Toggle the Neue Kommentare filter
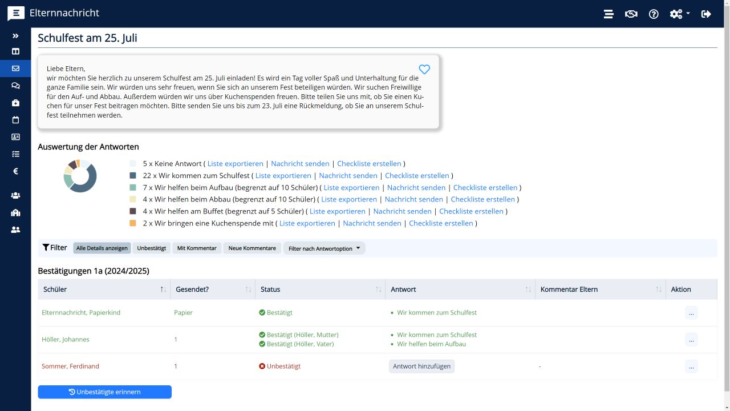Screen dimensions: 730x411 tap(252, 248)
